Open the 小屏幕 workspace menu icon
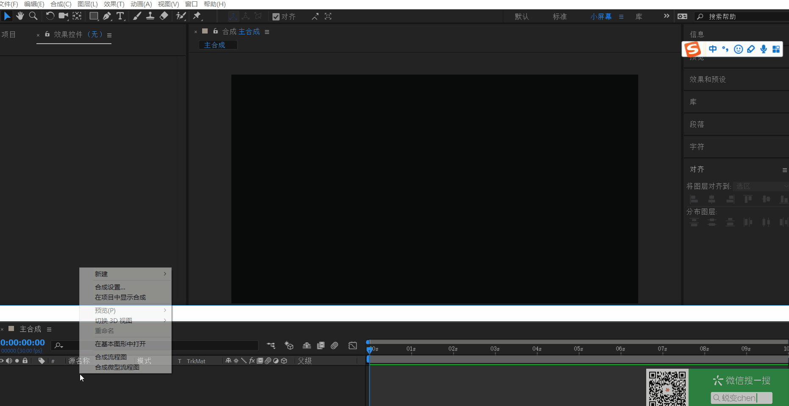 (621, 17)
